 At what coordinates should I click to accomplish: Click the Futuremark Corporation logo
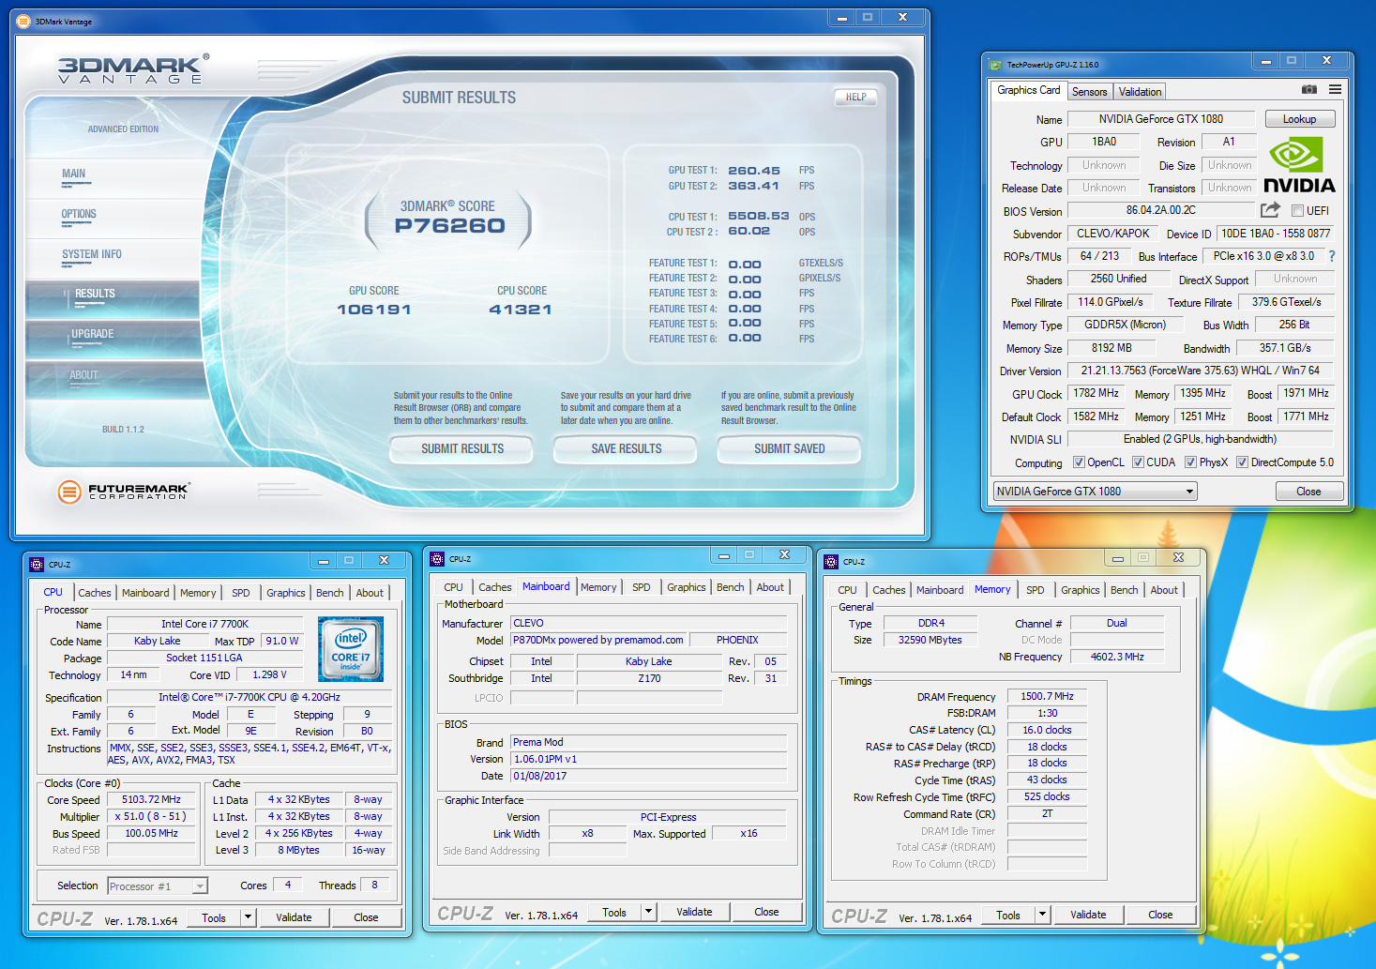pyautogui.click(x=124, y=491)
